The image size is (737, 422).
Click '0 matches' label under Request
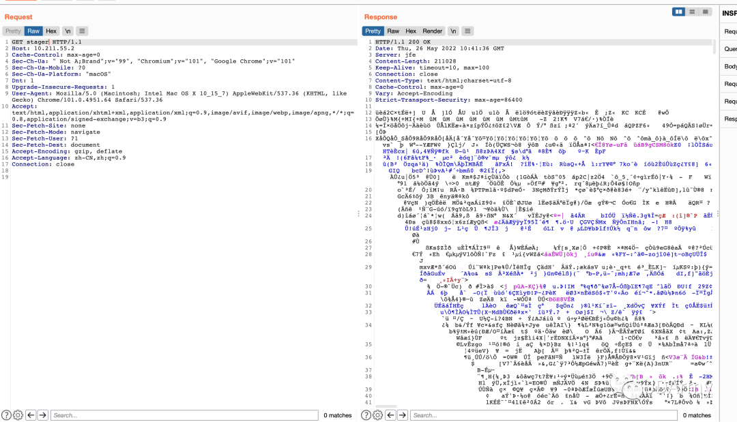(338, 415)
